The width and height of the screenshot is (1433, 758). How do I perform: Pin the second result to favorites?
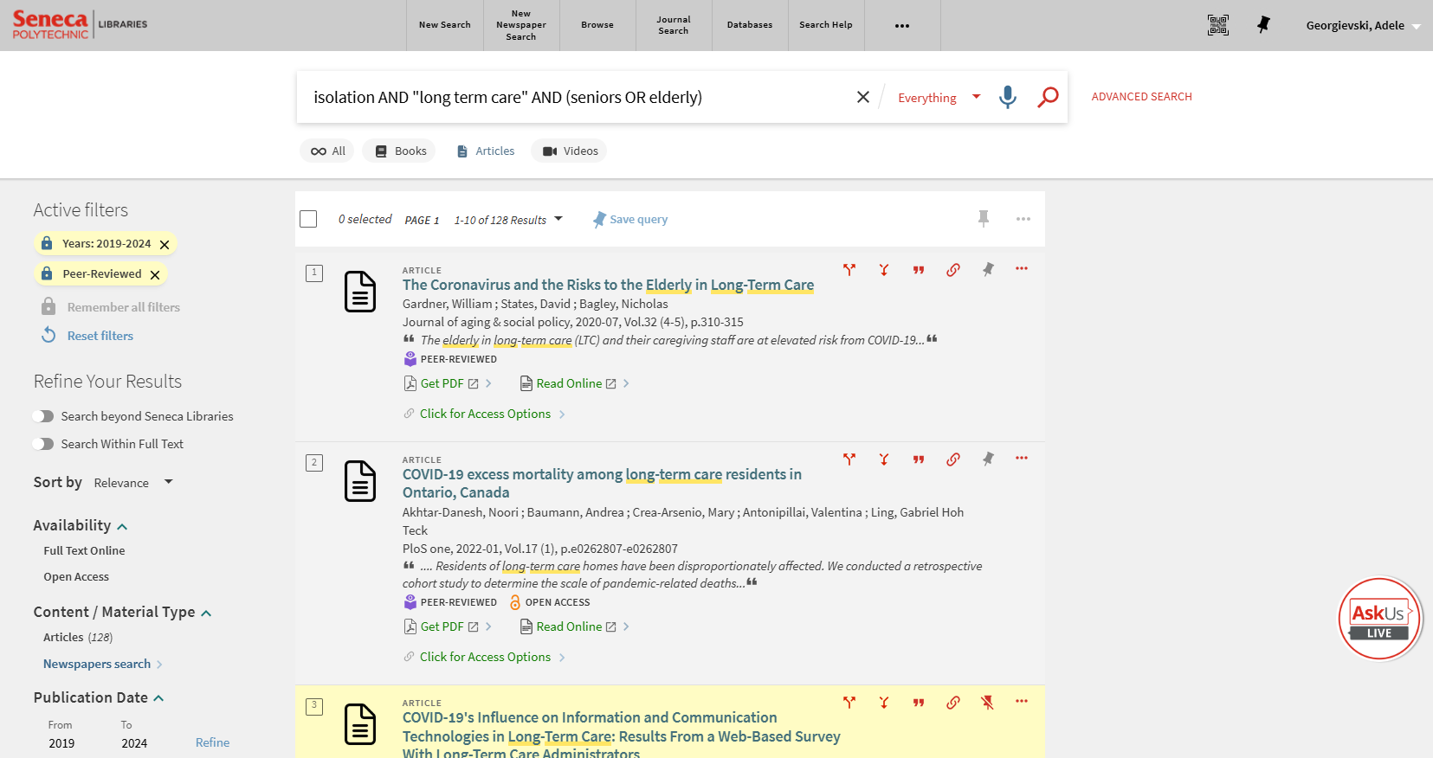(x=987, y=459)
